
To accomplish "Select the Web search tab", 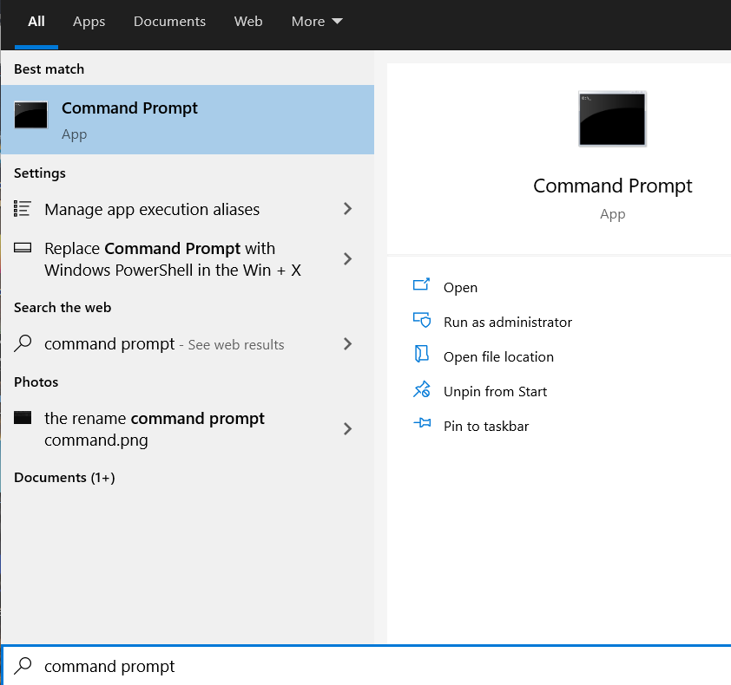I will 248,22.
